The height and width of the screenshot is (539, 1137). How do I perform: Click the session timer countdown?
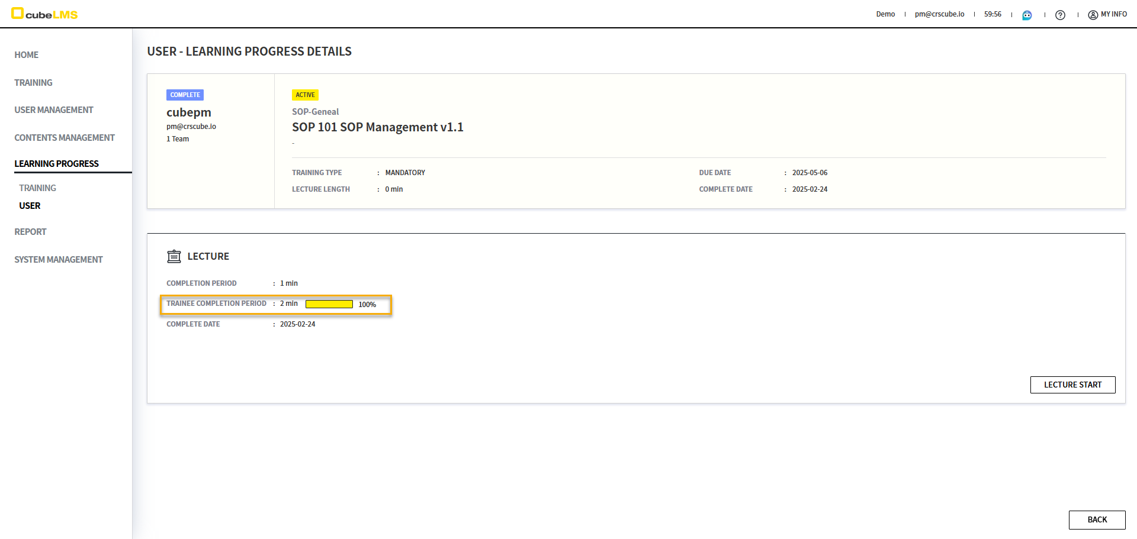click(993, 14)
